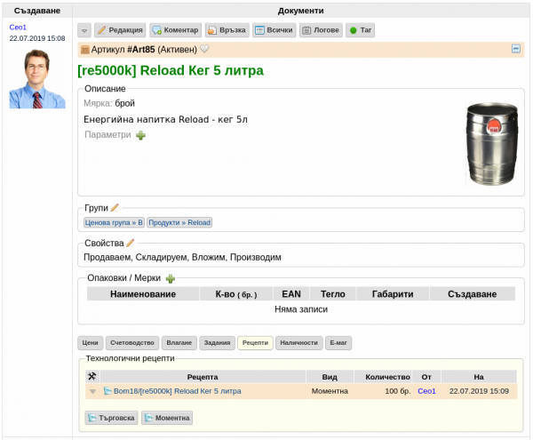Open the keg product image
The image size is (533, 440).
(492, 144)
